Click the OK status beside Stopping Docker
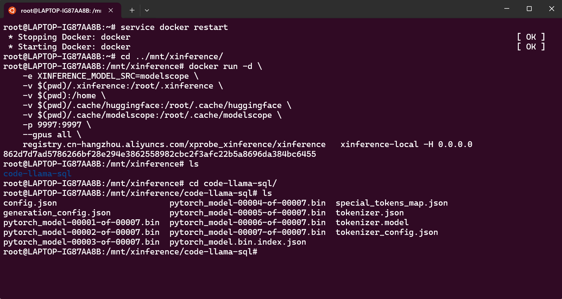The width and height of the screenshot is (562, 299). tap(531, 37)
